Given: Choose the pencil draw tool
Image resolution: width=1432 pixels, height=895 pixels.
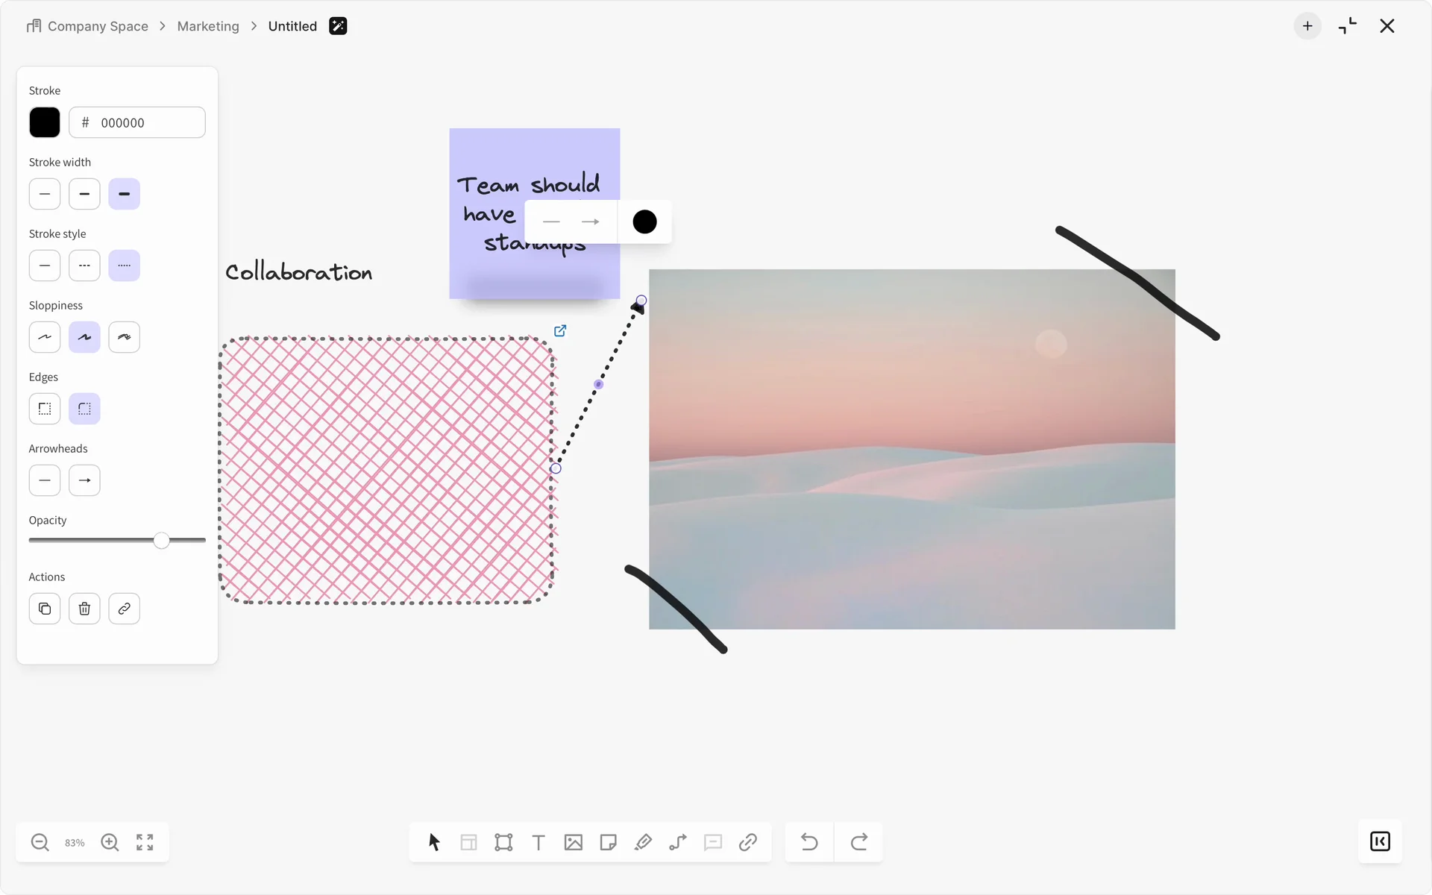Looking at the screenshot, I should point(643,842).
